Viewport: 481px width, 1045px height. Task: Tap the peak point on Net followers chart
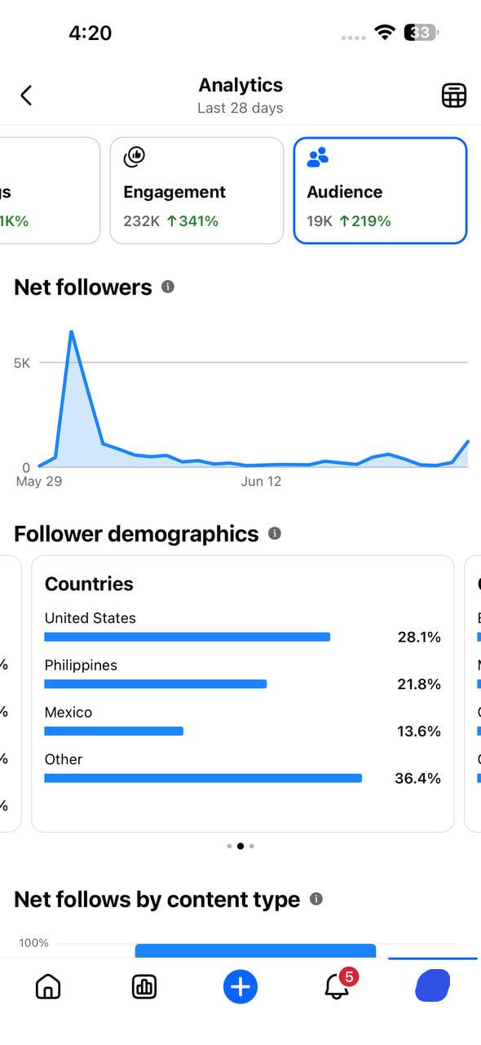coord(72,331)
